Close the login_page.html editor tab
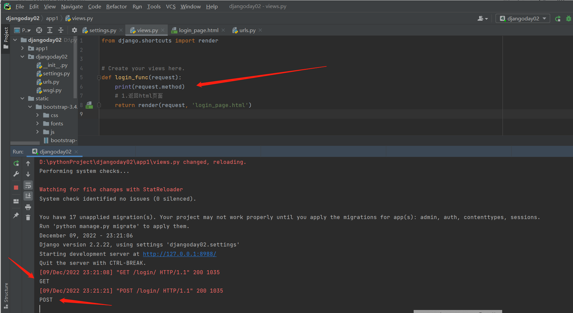 tap(223, 30)
